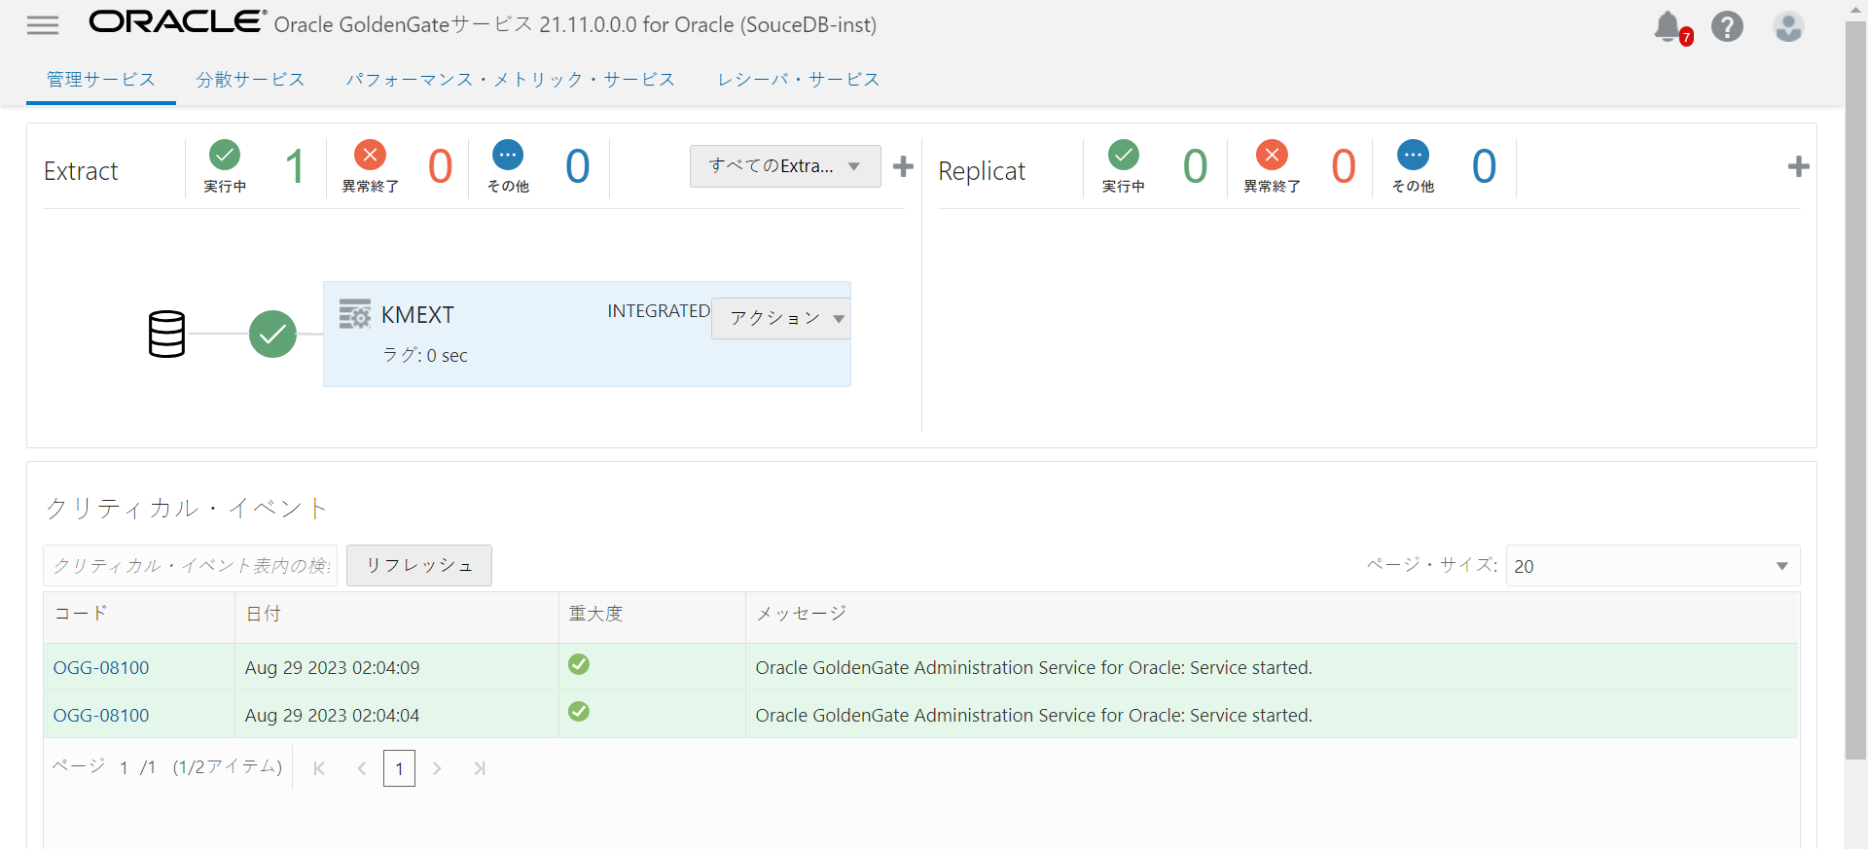Click severity icon for 02:04:09 event
This screenshot has height=849, width=1868.
[579, 664]
